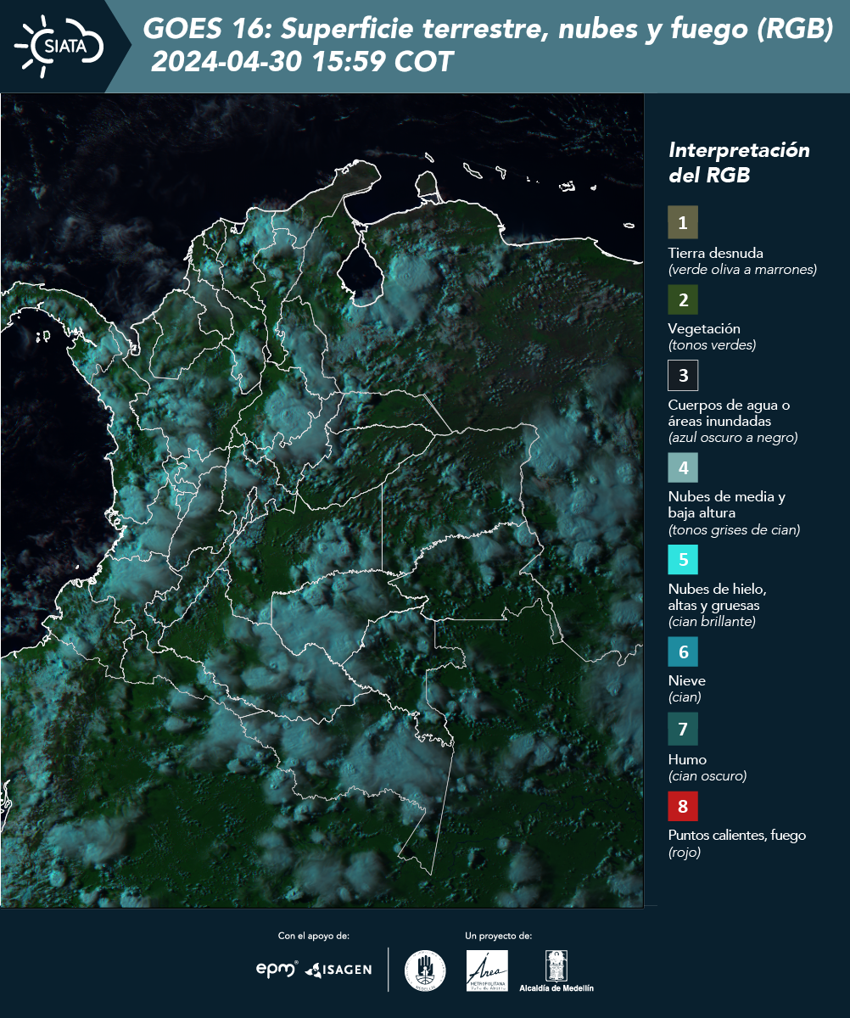Click the Con el apoyo de: text
The image size is (850, 1018).
(x=314, y=936)
